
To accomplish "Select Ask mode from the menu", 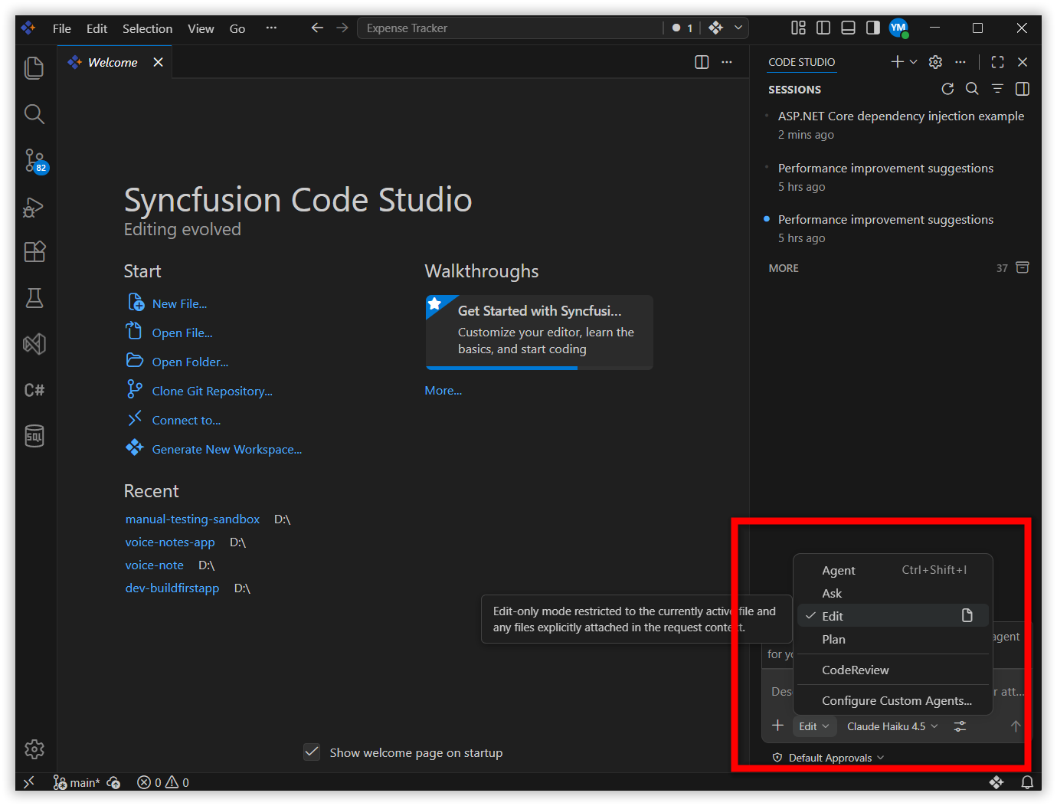I will pos(893,593).
